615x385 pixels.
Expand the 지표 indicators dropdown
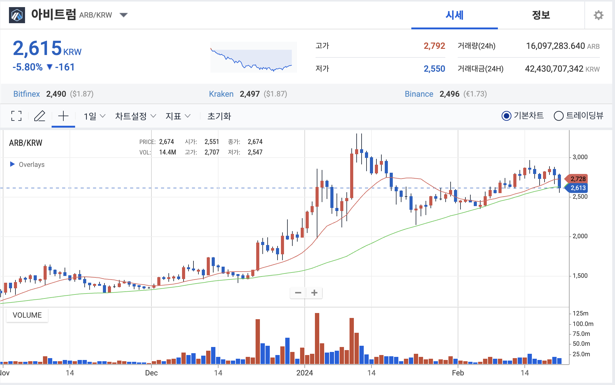[x=178, y=116]
